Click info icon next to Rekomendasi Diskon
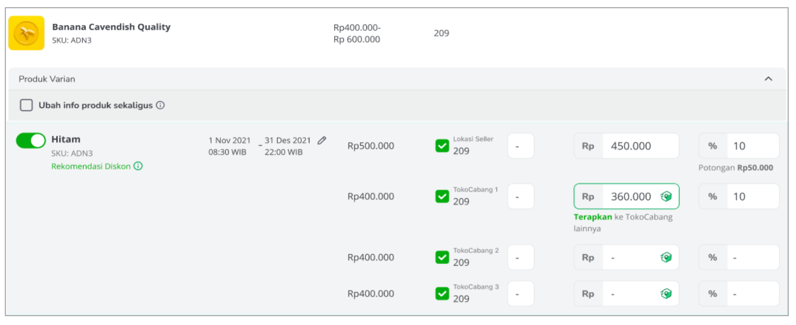This screenshot has width=796, height=325. coord(138,166)
